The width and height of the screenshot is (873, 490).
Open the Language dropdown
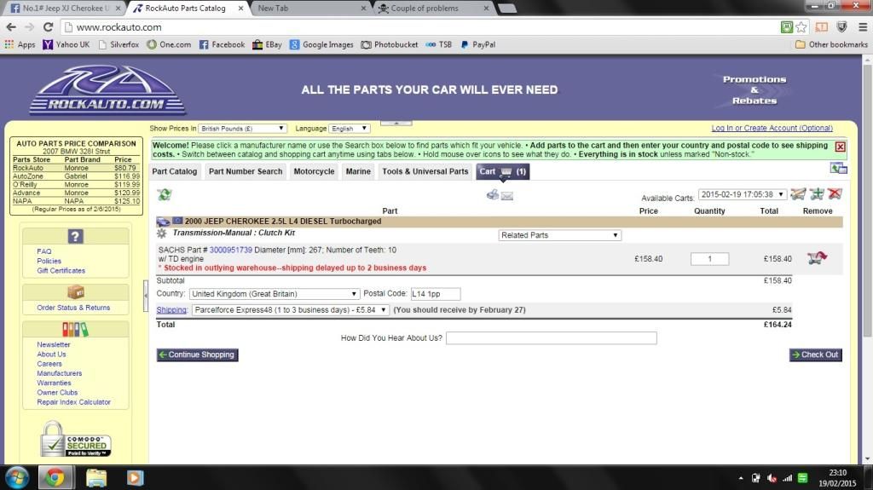click(x=349, y=129)
